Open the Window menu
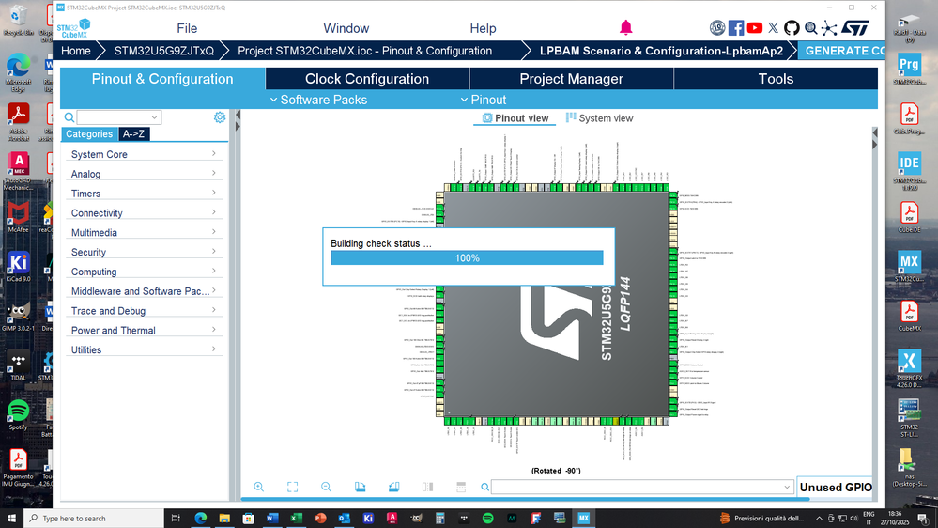 [346, 28]
